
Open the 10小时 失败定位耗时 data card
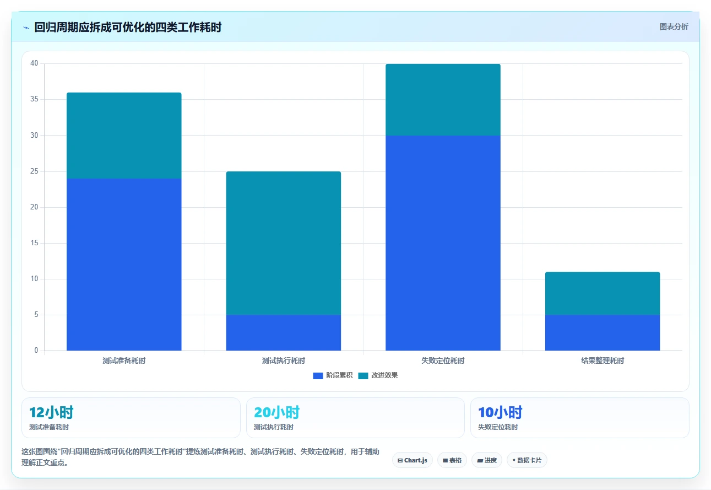[579, 418]
